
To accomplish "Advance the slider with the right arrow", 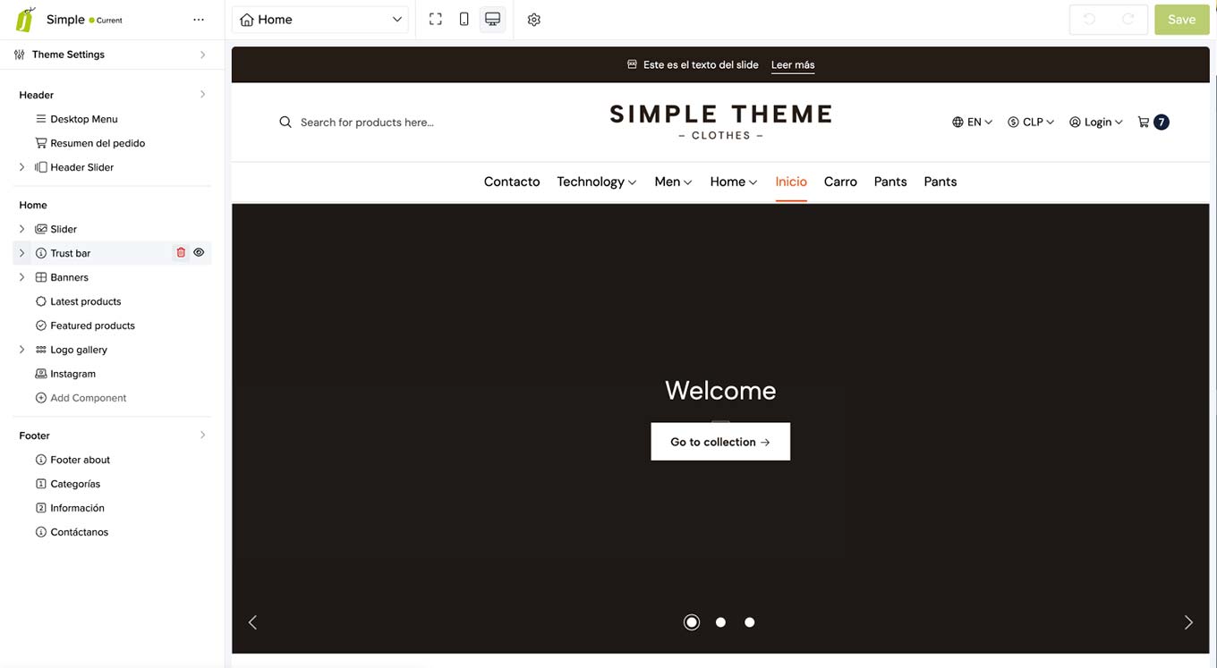I will (1188, 621).
